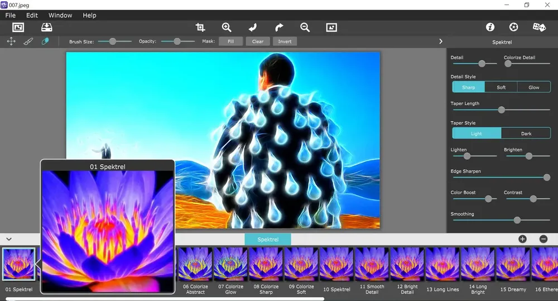This screenshot has width=558, height=301.
Task: Choose the Soft detail style
Action: (x=501, y=87)
